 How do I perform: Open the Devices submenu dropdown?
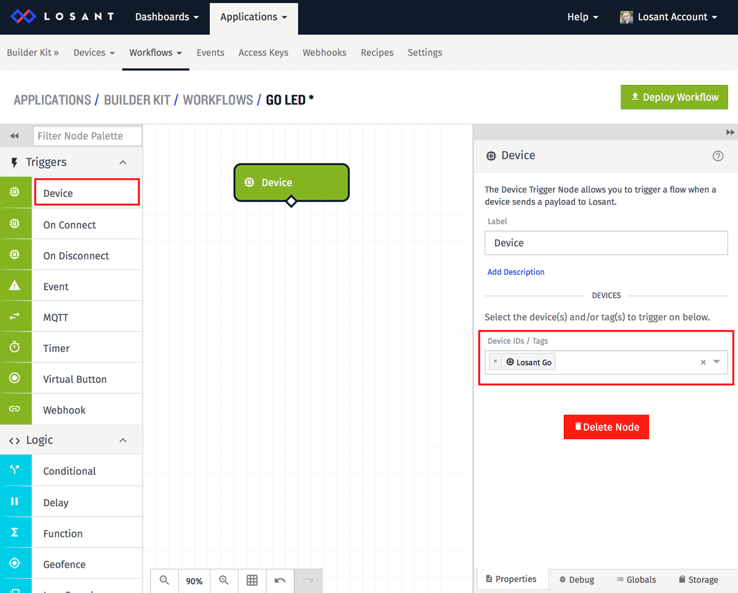(x=94, y=52)
